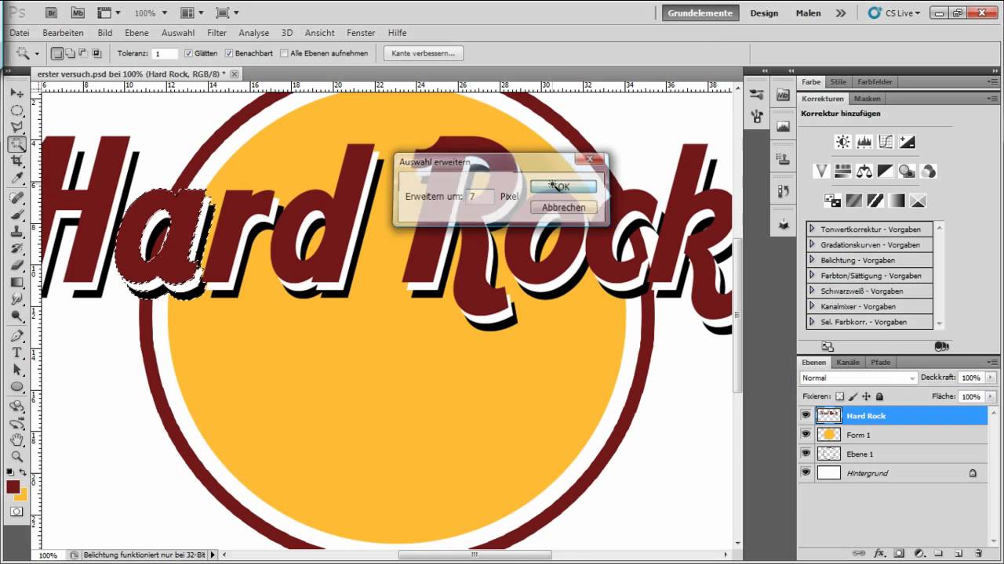Select the Crop tool
The width and height of the screenshot is (1004, 564).
pyautogui.click(x=16, y=161)
